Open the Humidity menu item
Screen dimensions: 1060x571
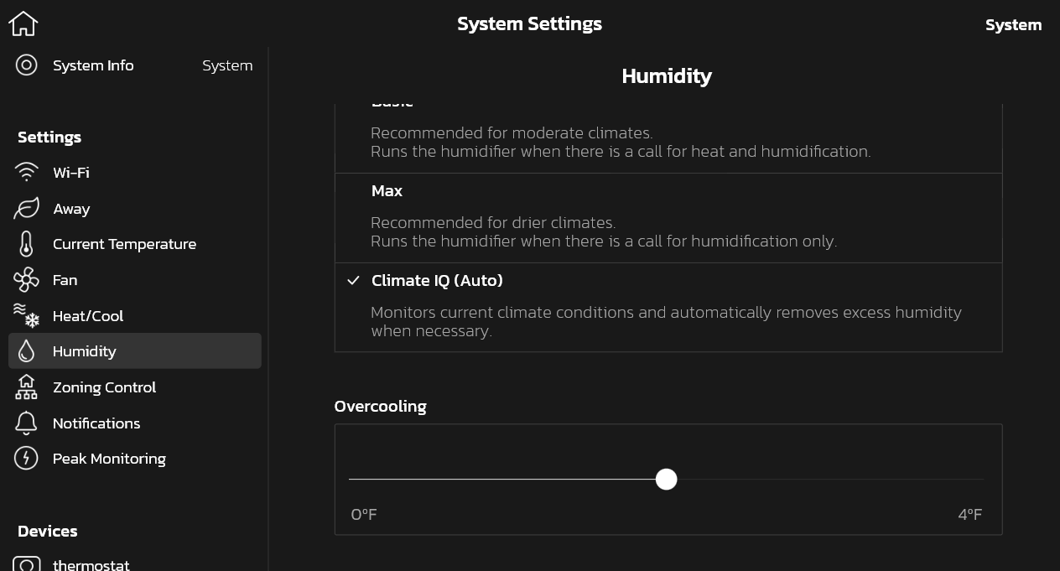(x=134, y=351)
